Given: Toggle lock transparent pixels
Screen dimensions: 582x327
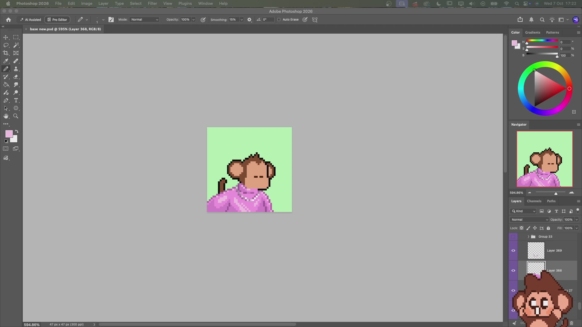Looking at the screenshot, I should tap(521, 228).
